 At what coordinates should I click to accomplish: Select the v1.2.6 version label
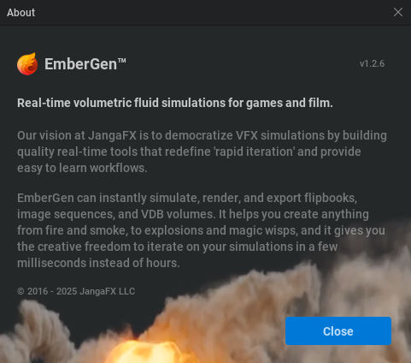(372, 63)
